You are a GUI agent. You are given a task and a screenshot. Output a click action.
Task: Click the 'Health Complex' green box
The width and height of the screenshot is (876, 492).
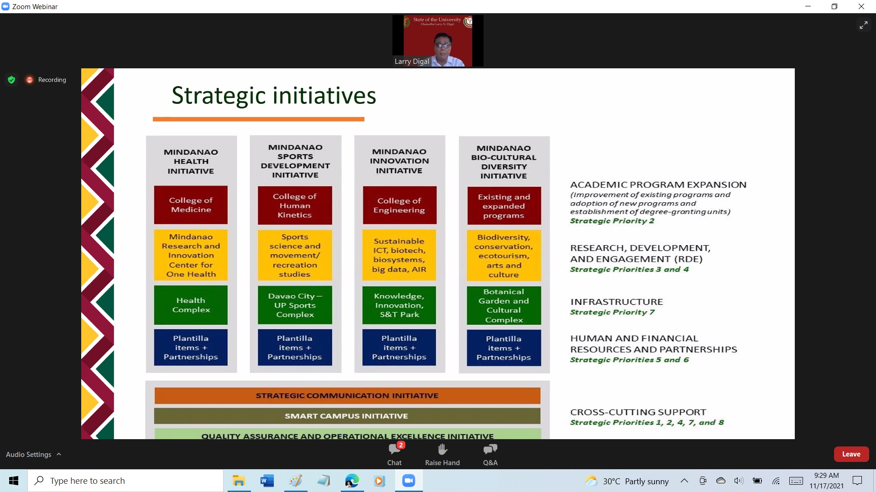point(191,305)
